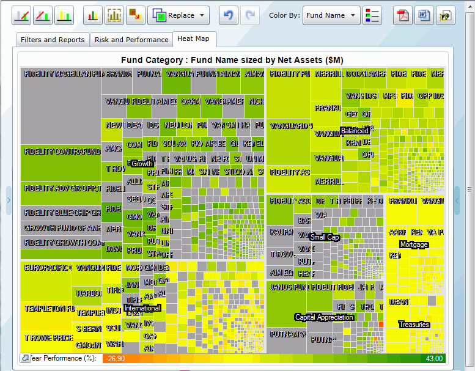This screenshot has width=475, height=371.
Task: Select the Europacific fund cell
Action: pyautogui.click(x=46, y=281)
